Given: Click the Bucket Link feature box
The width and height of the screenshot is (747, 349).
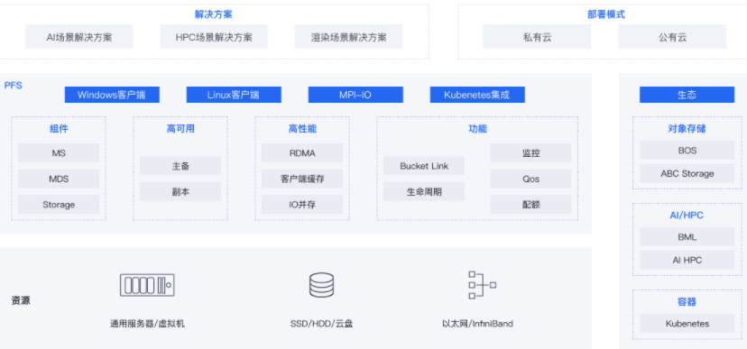Looking at the screenshot, I should coord(424,166).
